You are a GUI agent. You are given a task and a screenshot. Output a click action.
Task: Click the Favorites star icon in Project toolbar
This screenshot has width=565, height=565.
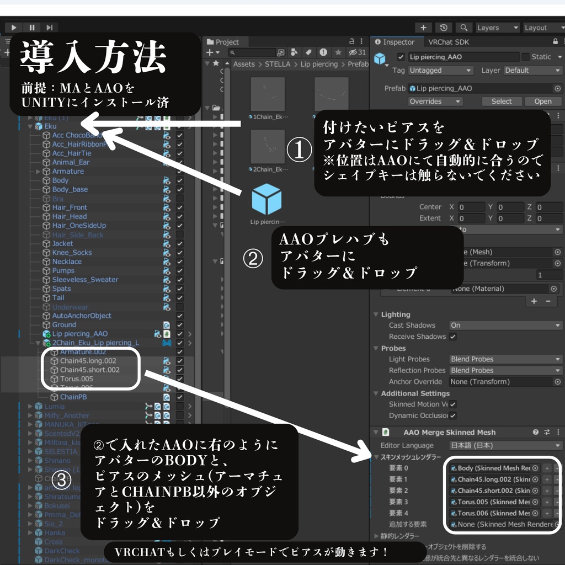pos(338,52)
